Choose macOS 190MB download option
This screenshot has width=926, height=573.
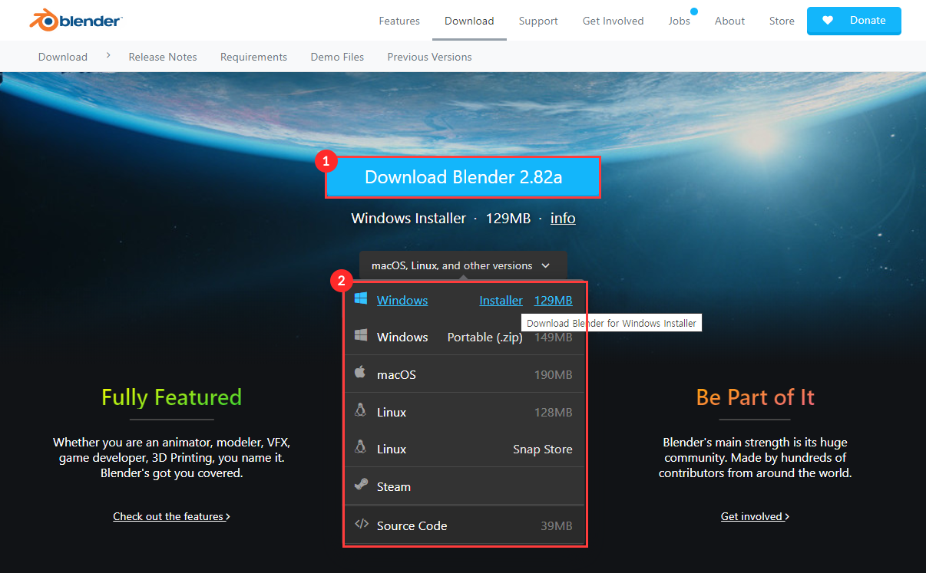pos(464,374)
